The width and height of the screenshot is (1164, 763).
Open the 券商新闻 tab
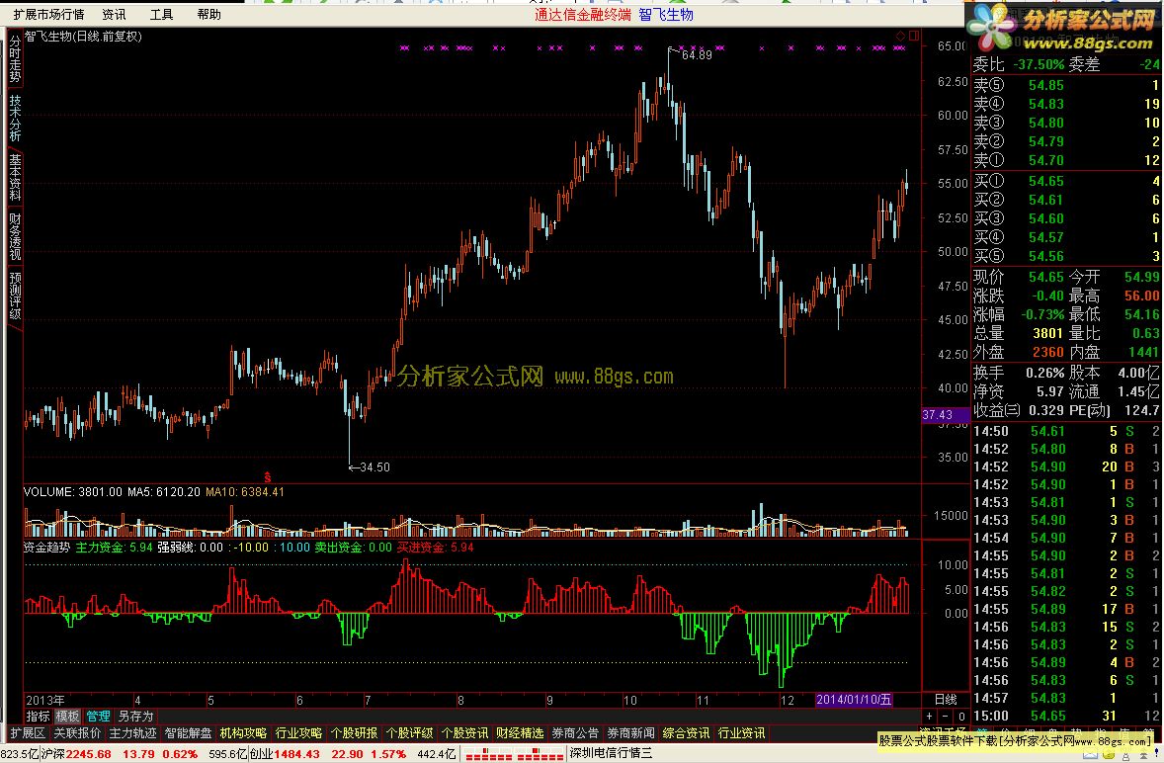(x=631, y=733)
